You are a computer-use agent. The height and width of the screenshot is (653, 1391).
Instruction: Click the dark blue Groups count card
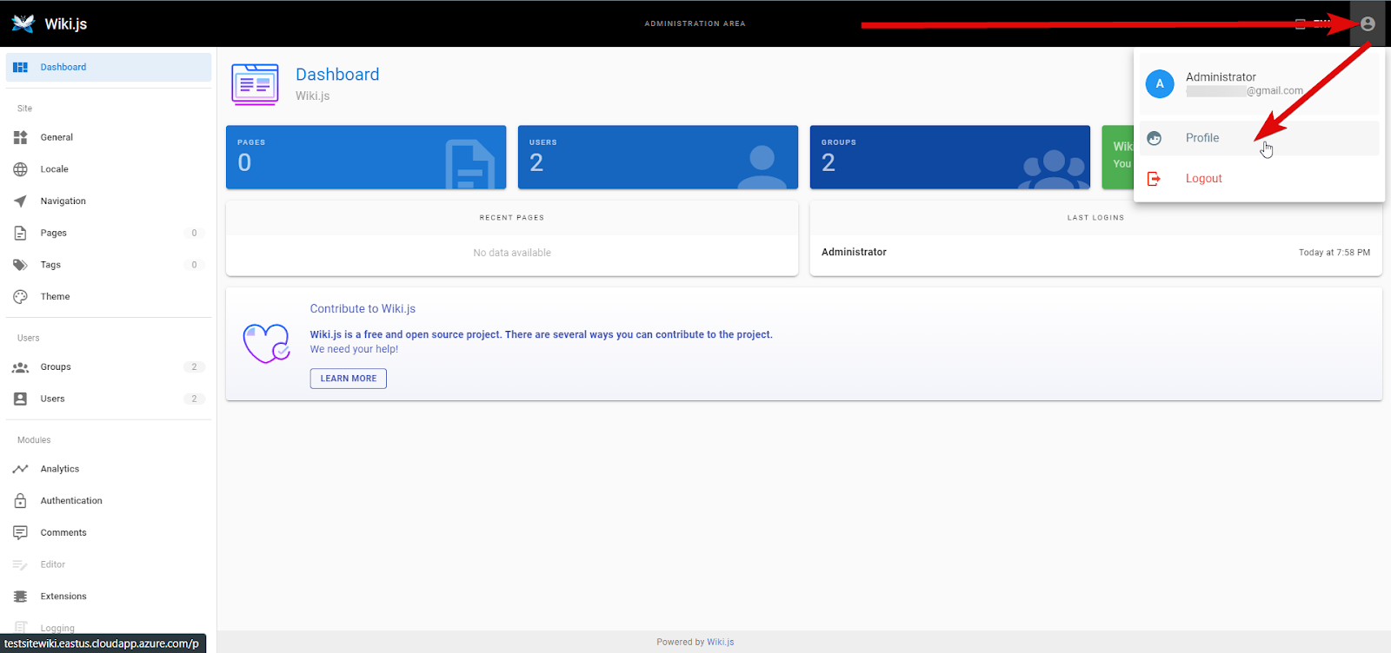pyautogui.click(x=950, y=157)
